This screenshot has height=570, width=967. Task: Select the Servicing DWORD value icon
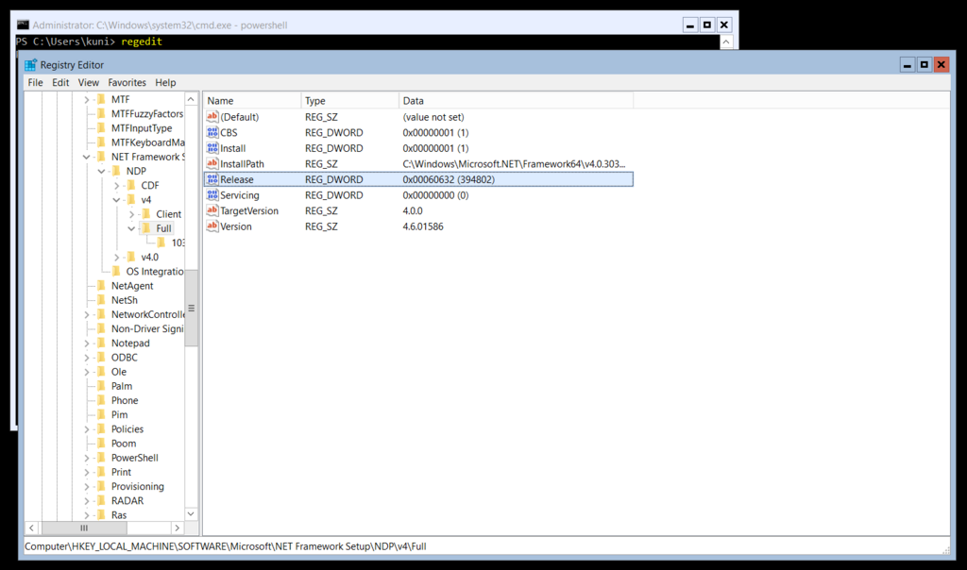[212, 194]
